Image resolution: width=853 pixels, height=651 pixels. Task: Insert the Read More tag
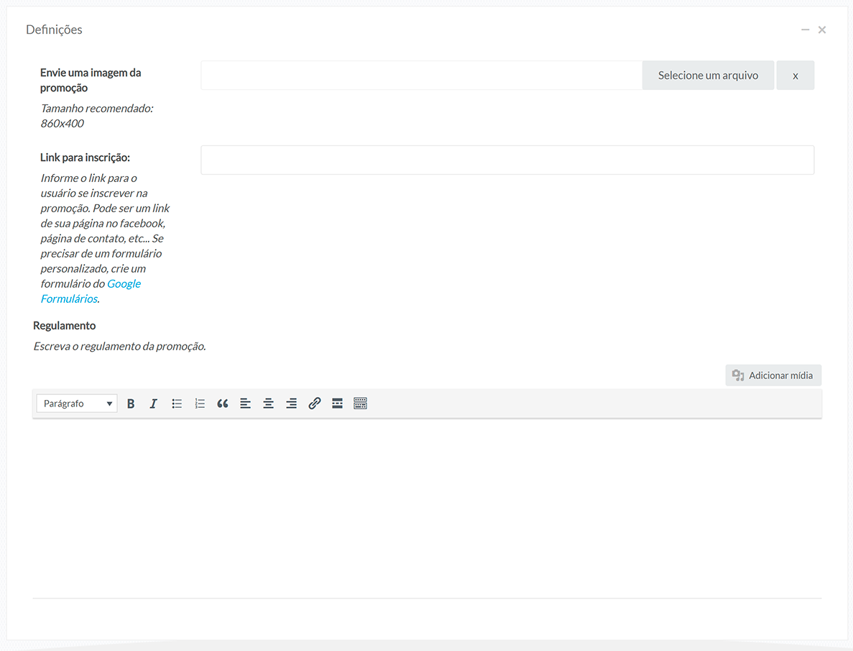coord(337,404)
